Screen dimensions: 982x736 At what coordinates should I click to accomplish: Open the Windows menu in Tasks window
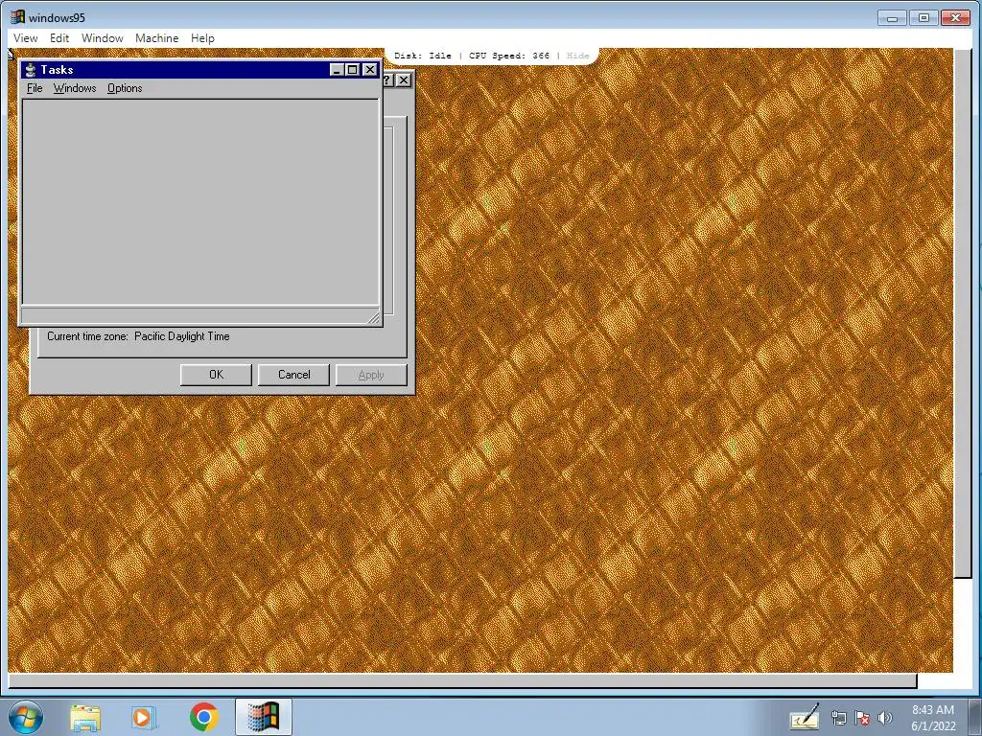[x=75, y=88]
